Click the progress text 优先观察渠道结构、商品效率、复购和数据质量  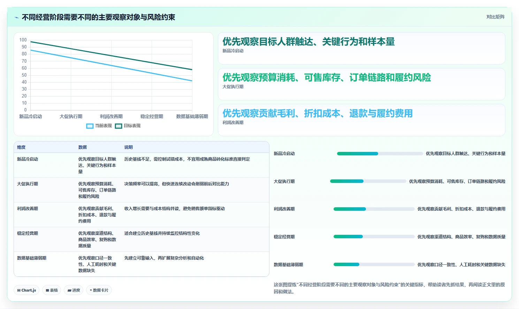pos(461,237)
